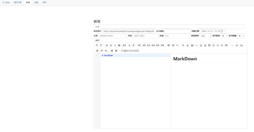Open search with the magnifier icon
The height and width of the screenshot is (132, 254).
(106, 51)
